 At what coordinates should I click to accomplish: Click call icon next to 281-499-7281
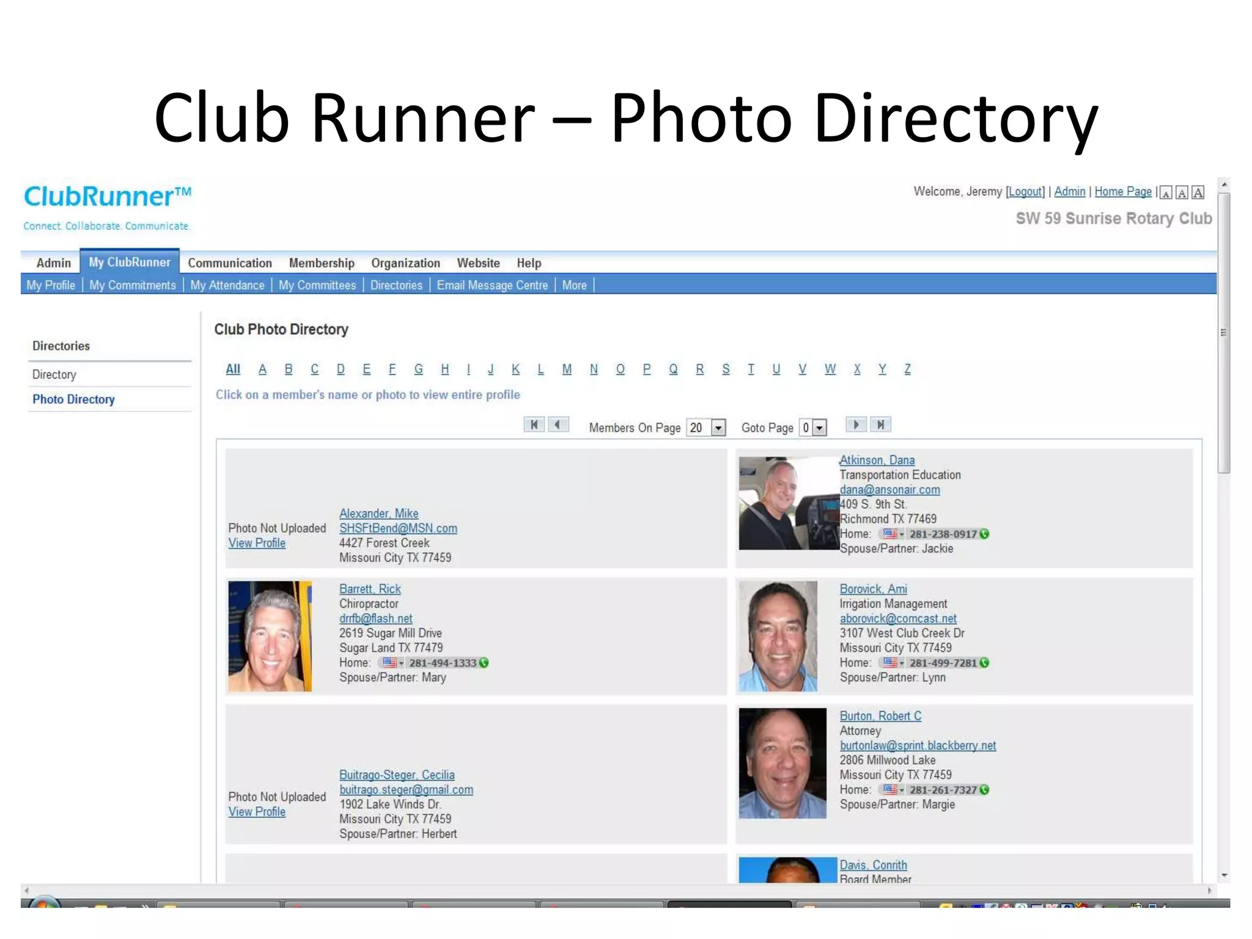[x=984, y=663]
